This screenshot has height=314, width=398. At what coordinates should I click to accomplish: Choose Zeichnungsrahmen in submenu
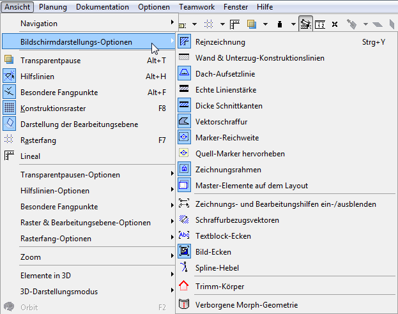(x=286, y=170)
